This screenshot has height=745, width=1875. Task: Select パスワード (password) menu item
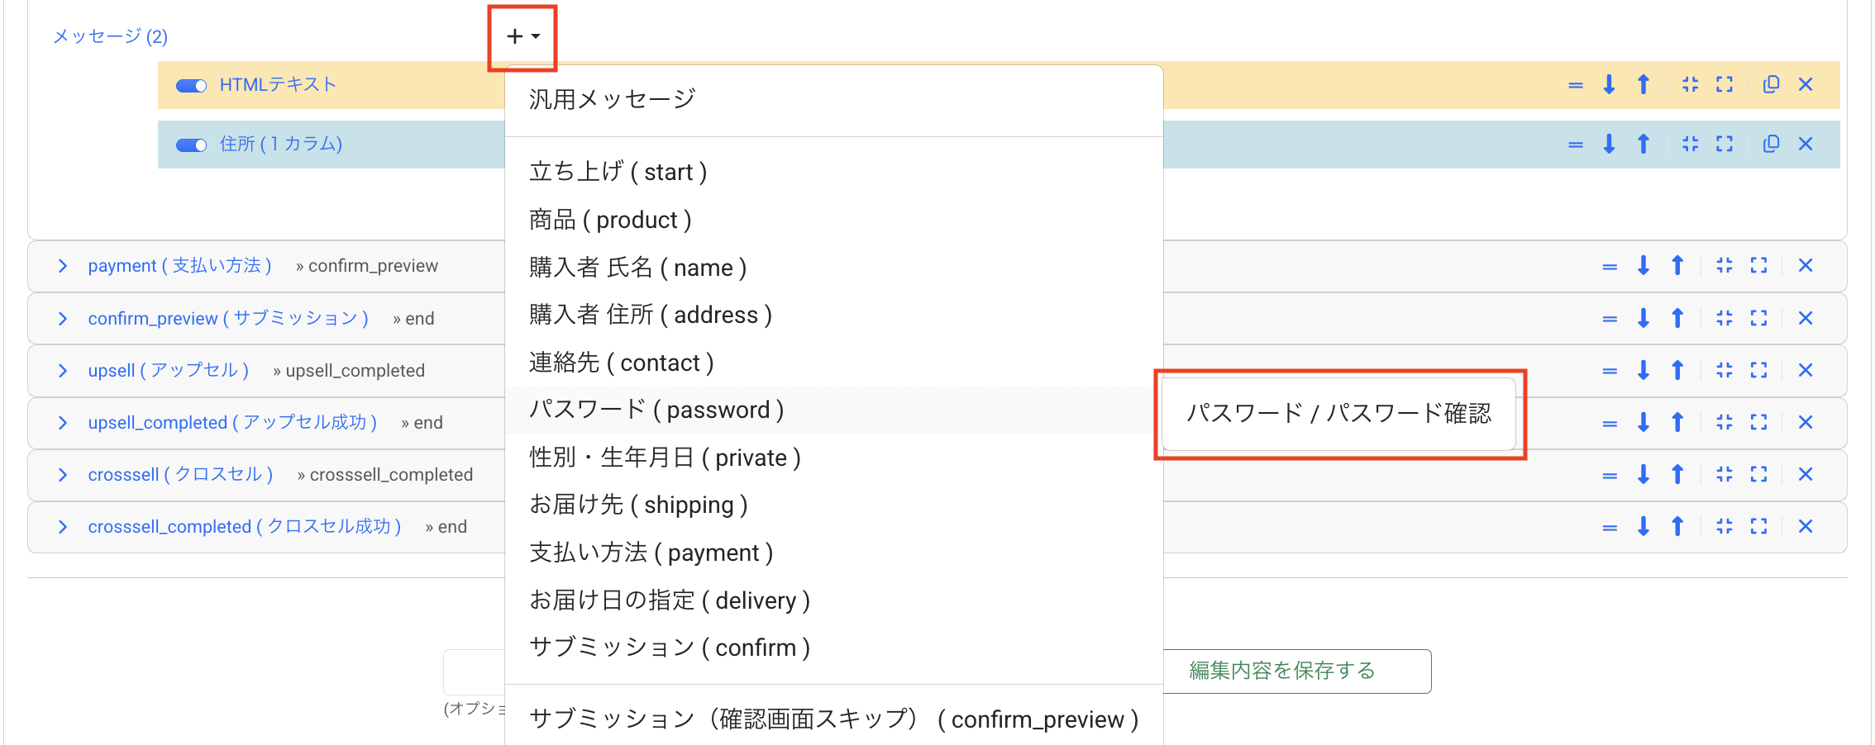click(833, 410)
